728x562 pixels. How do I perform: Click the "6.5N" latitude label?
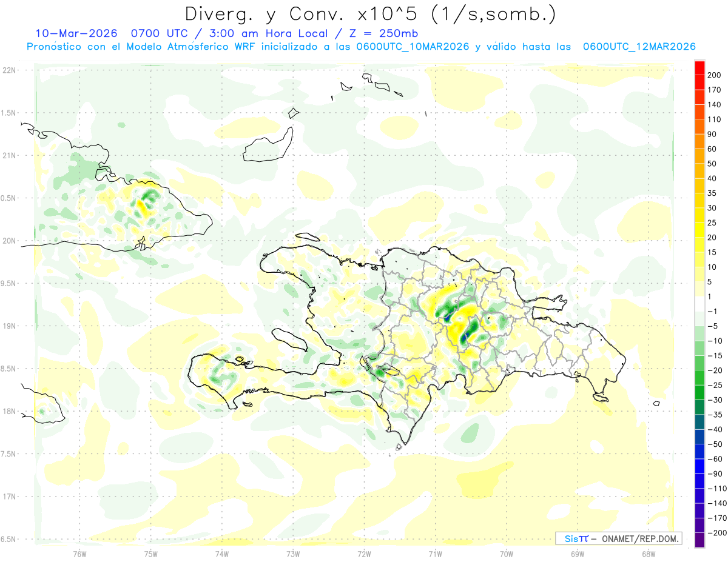9,540
